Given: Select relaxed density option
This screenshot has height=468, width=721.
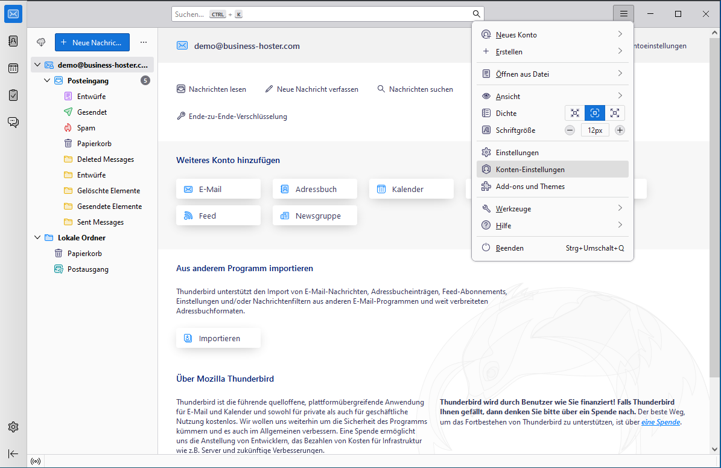Looking at the screenshot, I should 615,113.
